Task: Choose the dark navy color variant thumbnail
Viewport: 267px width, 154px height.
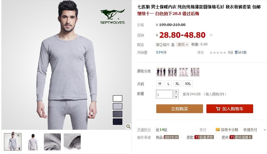Action: click(161, 72)
